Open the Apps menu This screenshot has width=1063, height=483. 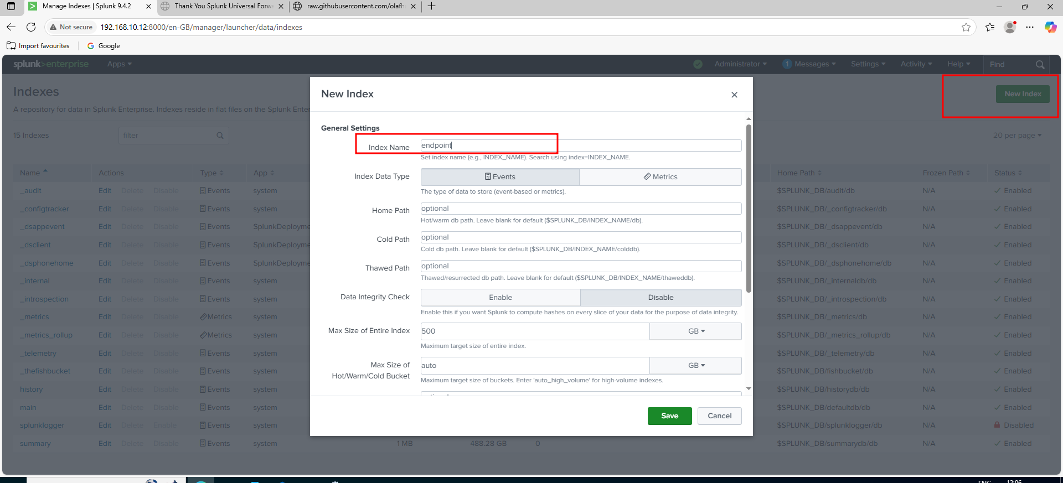click(x=120, y=64)
